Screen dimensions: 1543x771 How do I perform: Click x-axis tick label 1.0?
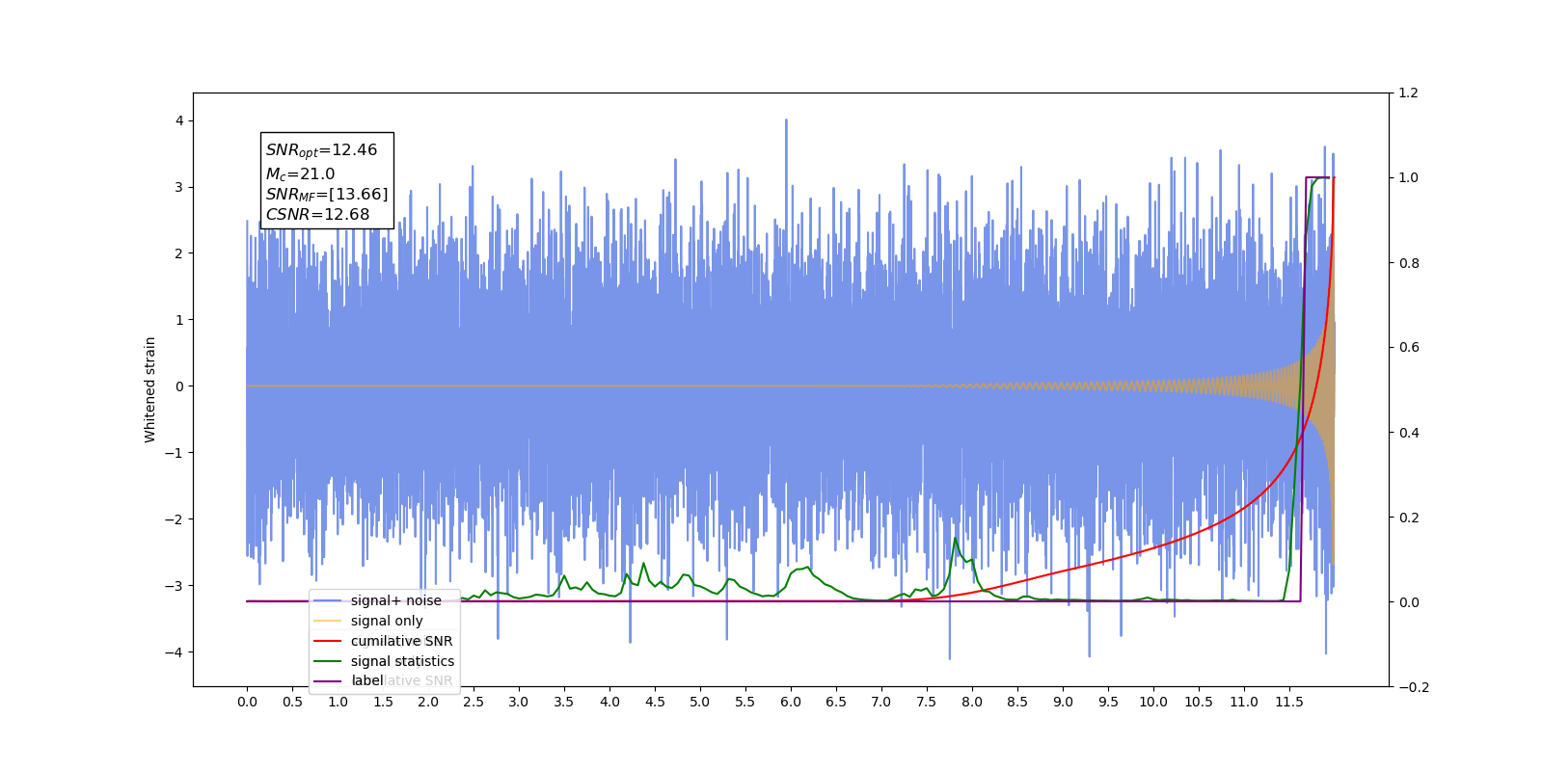338,702
